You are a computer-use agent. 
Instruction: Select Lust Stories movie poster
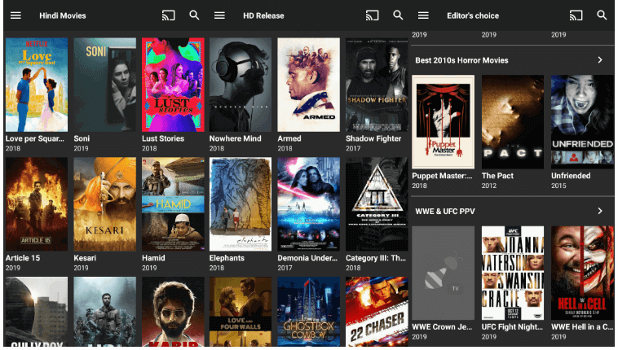click(173, 85)
